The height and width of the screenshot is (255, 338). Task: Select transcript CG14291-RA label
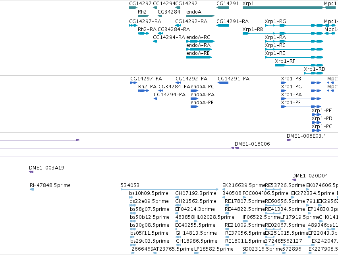tap(232, 21)
